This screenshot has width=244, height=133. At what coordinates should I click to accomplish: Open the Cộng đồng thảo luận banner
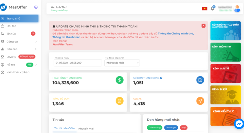[x=226, y=31]
